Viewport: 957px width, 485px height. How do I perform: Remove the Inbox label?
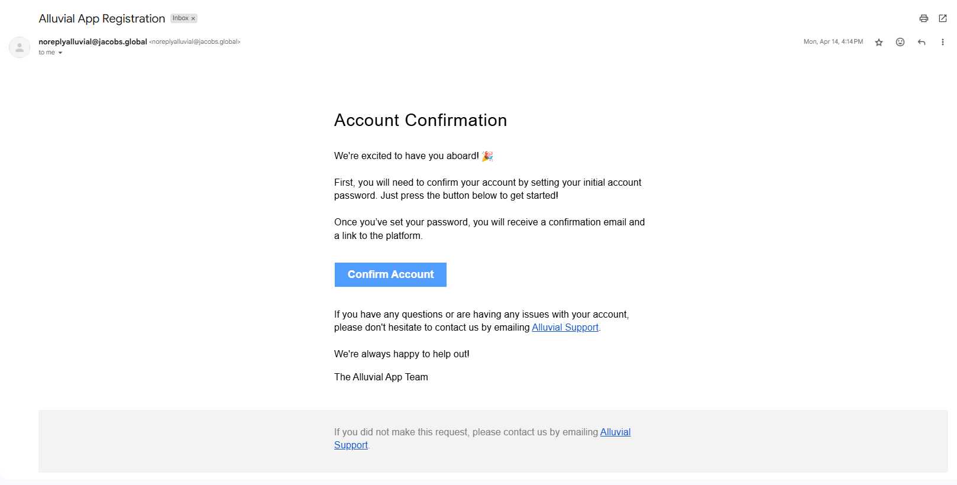click(x=193, y=18)
